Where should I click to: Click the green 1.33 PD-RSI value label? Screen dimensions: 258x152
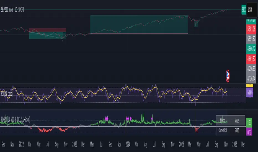[x=249, y=123]
